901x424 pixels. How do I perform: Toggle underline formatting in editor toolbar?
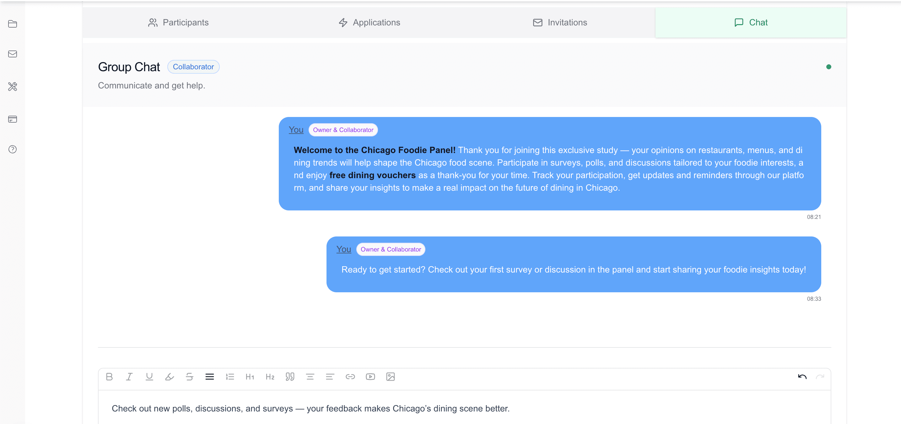click(149, 377)
